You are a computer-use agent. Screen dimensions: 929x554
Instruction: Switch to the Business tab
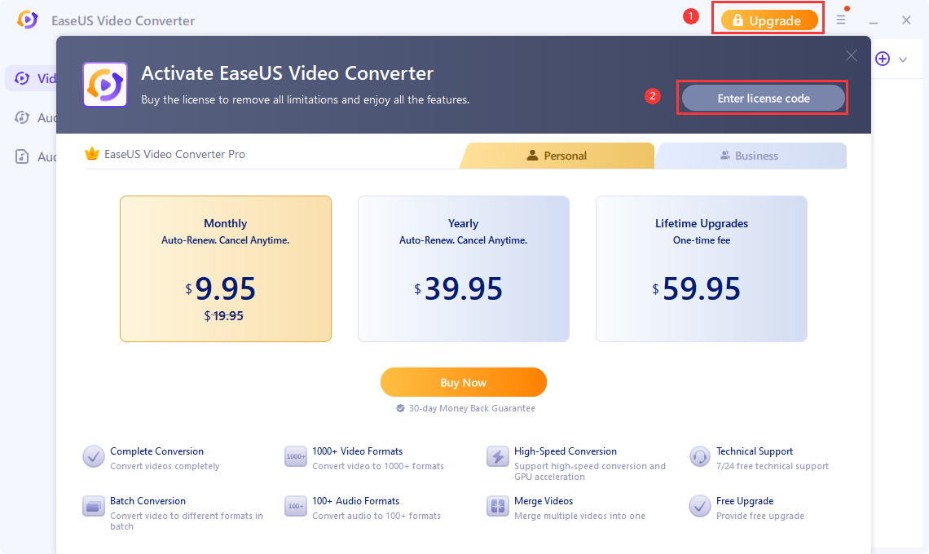tap(750, 156)
